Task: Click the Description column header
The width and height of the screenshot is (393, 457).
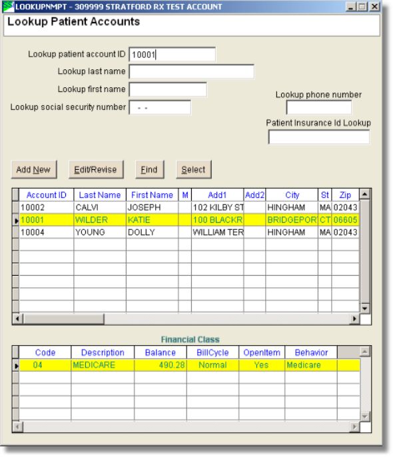Action: pyautogui.click(x=103, y=352)
